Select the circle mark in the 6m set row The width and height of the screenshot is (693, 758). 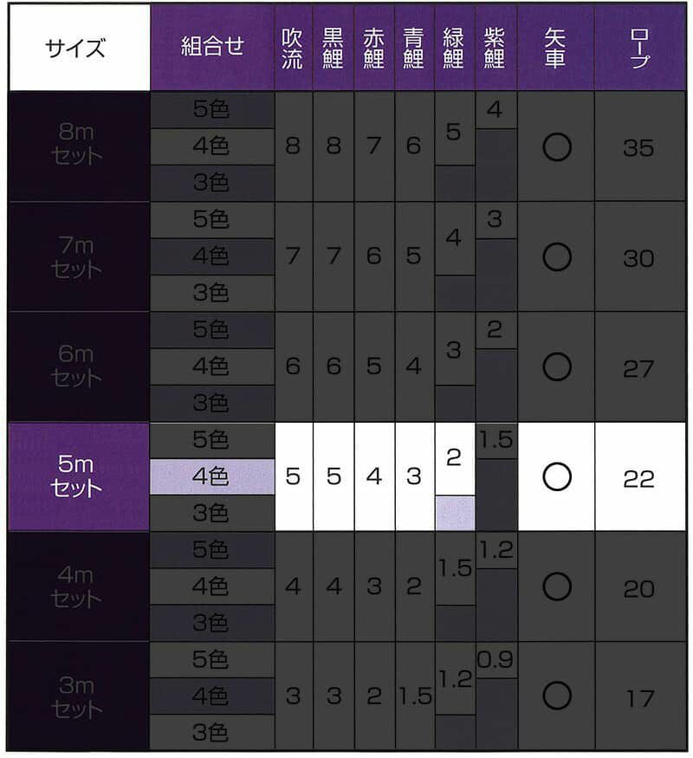point(556,367)
